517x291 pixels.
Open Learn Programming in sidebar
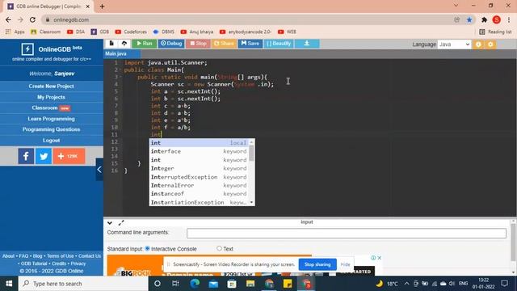(x=51, y=119)
